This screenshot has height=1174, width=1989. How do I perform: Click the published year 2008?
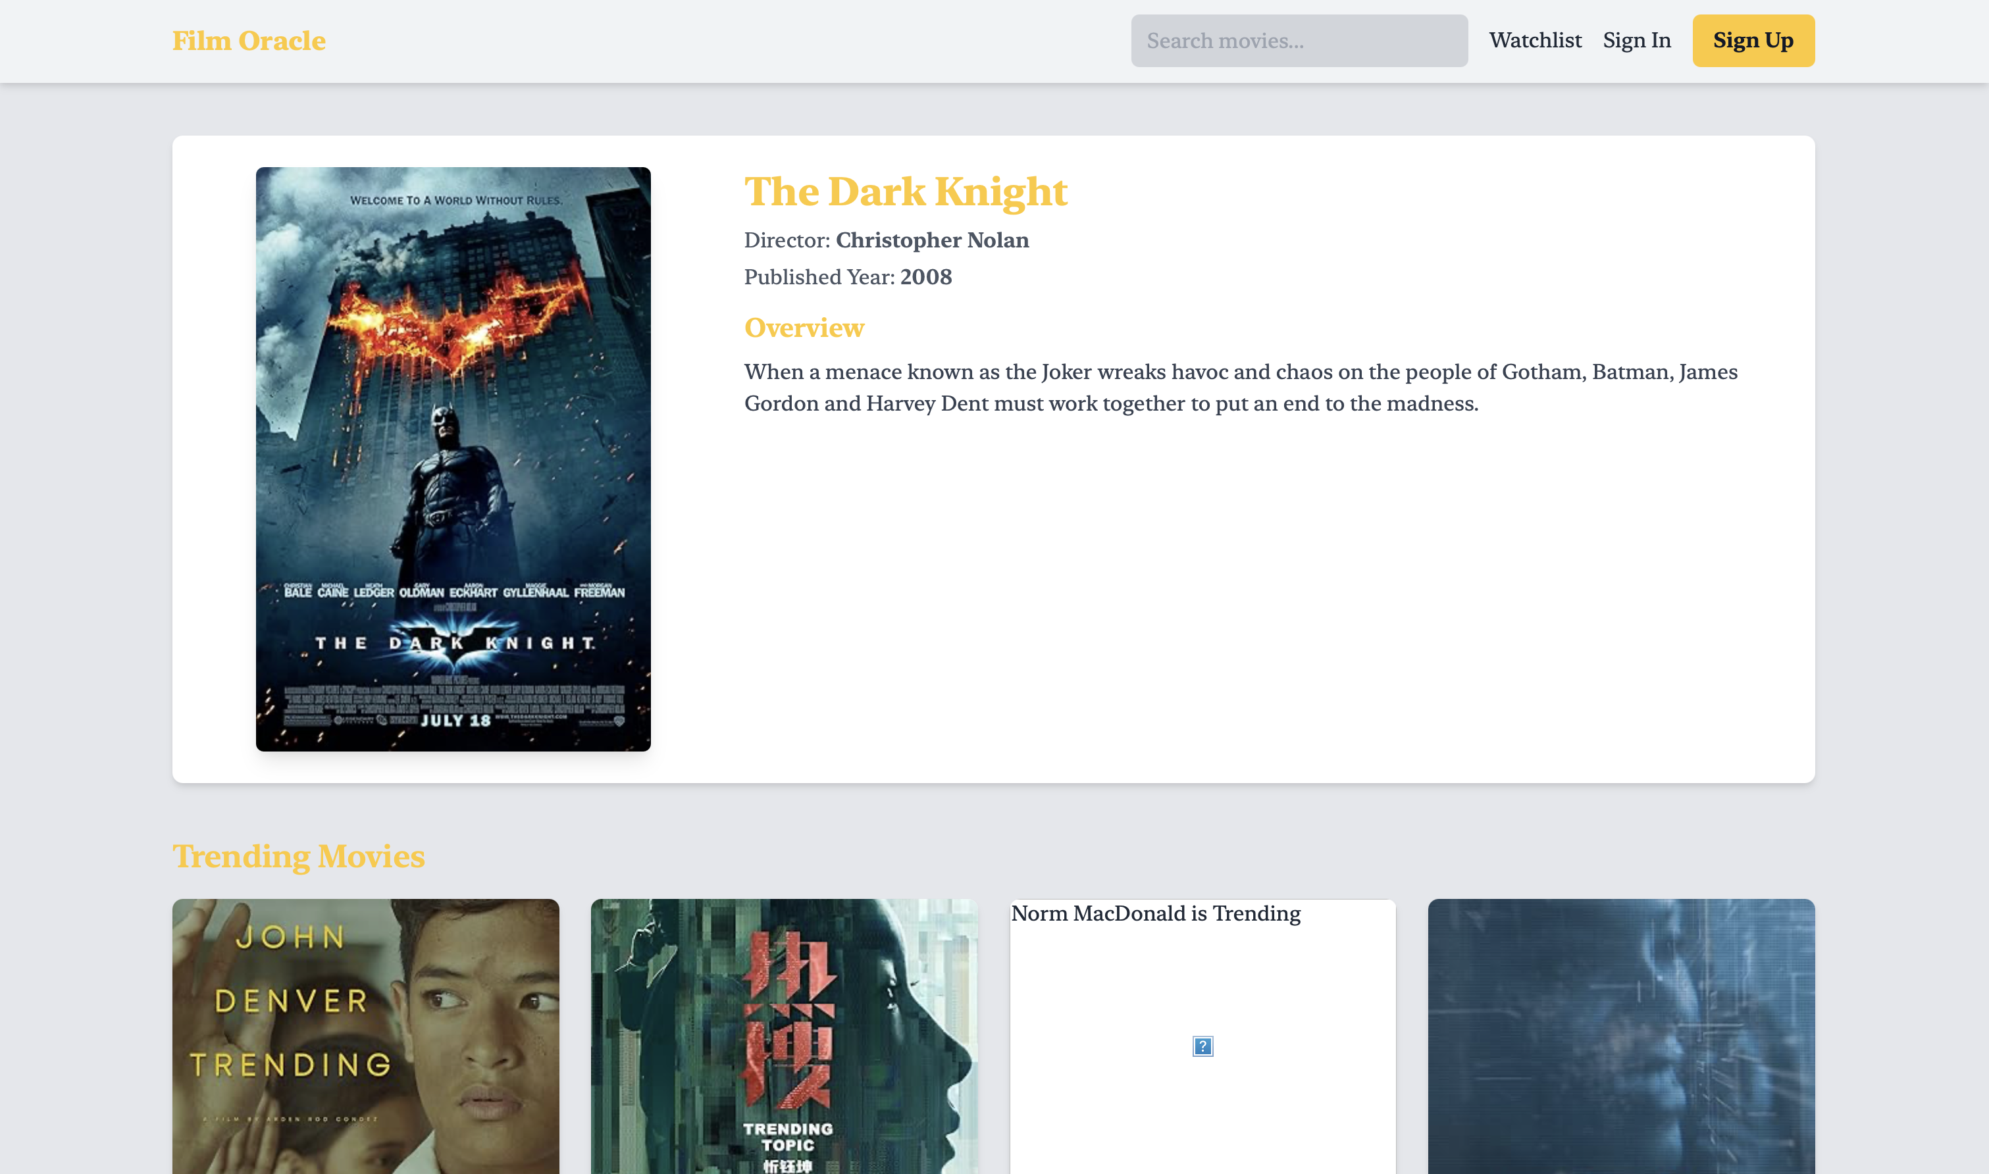925,277
